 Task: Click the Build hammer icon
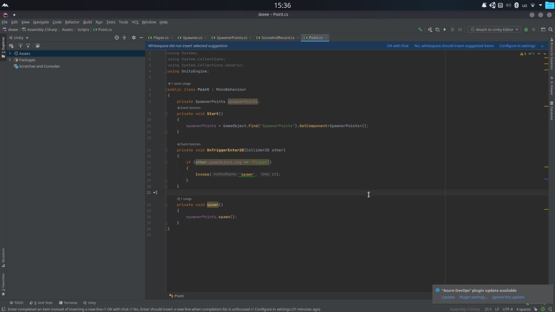(420, 29)
